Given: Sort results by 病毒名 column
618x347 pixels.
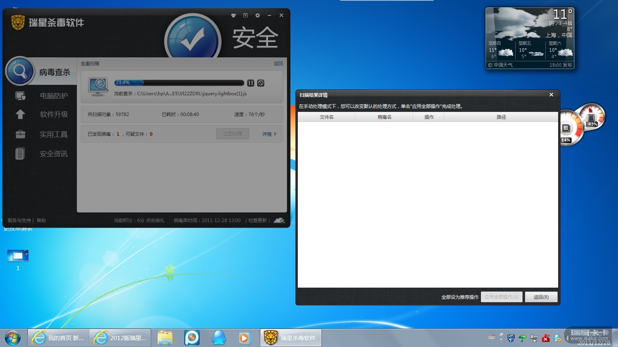Looking at the screenshot, I should pyautogui.click(x=384, y=117).
